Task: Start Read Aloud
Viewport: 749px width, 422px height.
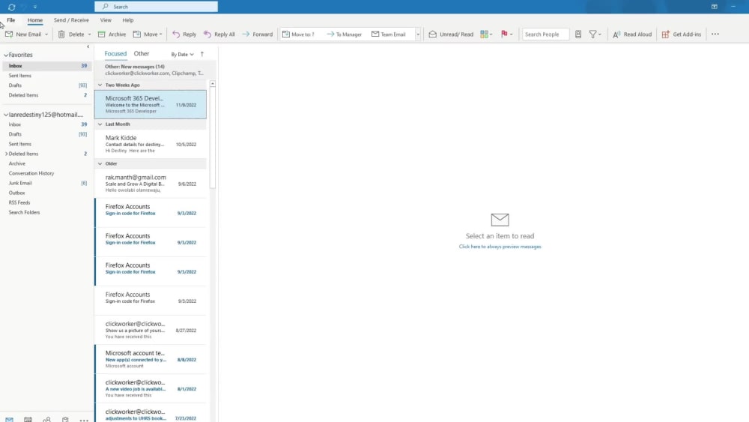Action: [632, 34]
